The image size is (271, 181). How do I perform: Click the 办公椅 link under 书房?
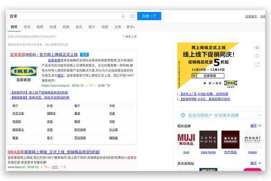(113, 129)
